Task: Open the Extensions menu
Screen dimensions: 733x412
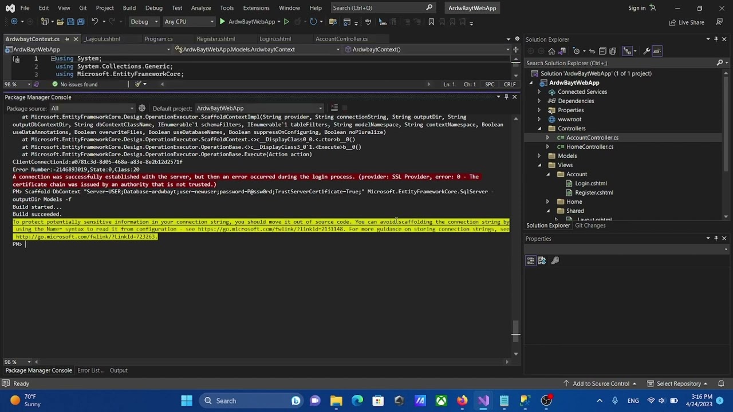Action: tap(256, 8)
